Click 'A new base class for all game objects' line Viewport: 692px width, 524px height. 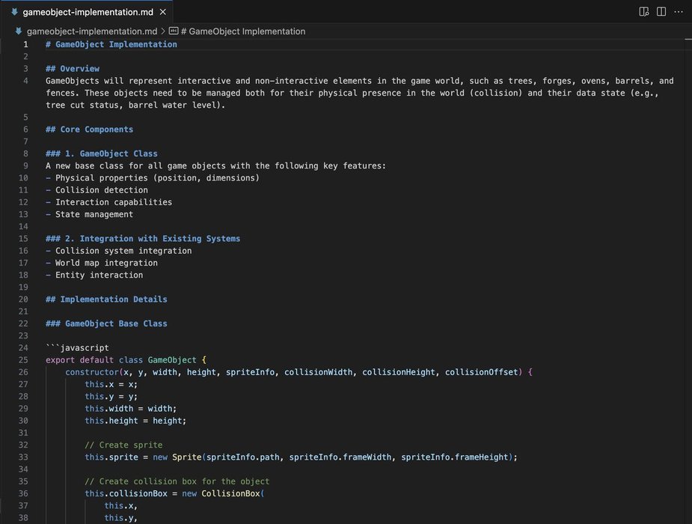click(x=215, y=165)
